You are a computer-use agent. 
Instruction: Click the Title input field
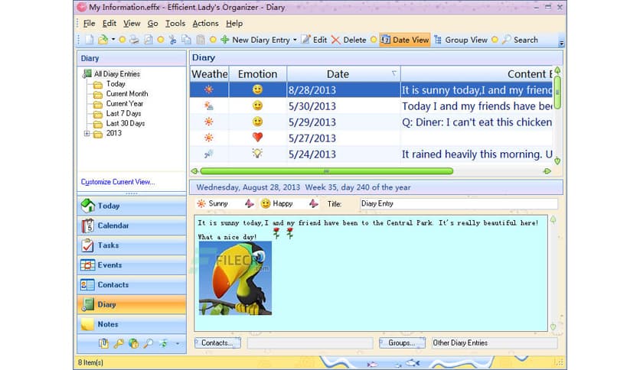tap(459, 203)
